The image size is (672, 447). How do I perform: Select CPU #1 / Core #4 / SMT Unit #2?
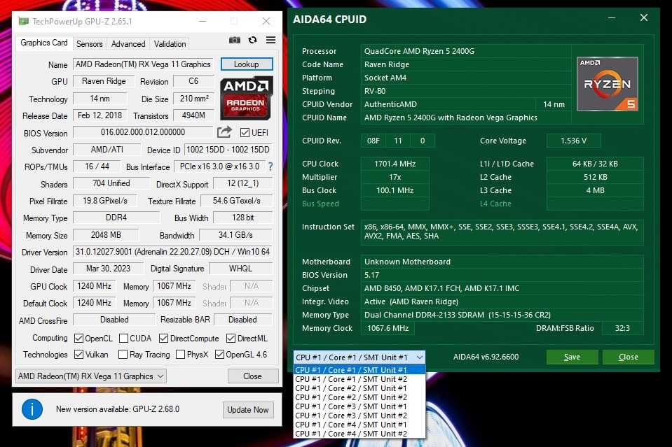359,433
